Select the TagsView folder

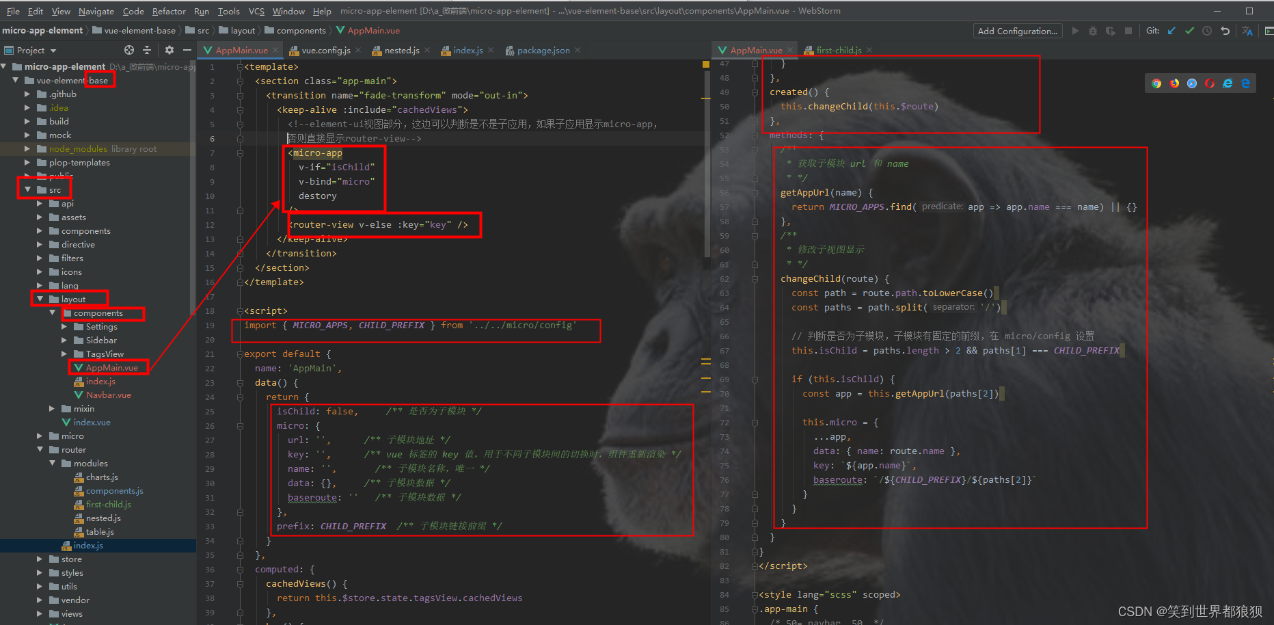pyautogui.click(x=105, y=354)
